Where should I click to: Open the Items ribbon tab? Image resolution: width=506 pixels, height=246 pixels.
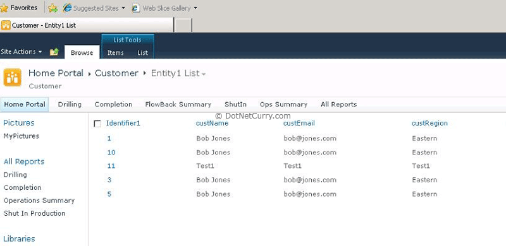pyautogui.click(x=116, y=52)
